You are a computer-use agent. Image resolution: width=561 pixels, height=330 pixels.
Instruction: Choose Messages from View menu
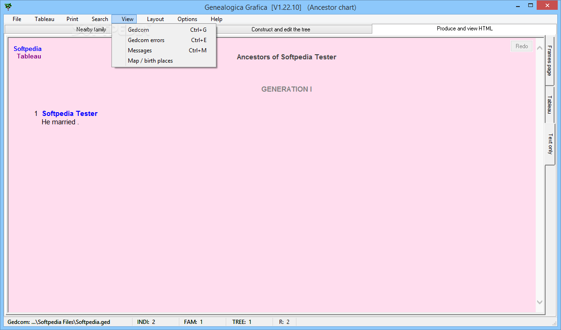pos(164,50)
